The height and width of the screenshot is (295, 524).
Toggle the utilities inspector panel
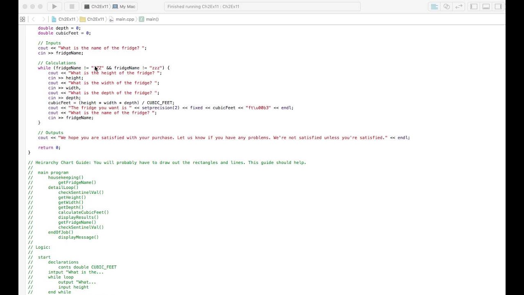point(498,7)
